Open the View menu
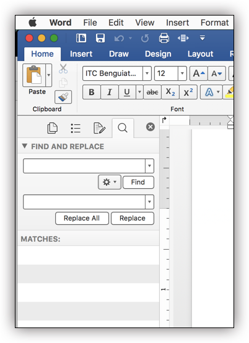 (x=145, y=22)
